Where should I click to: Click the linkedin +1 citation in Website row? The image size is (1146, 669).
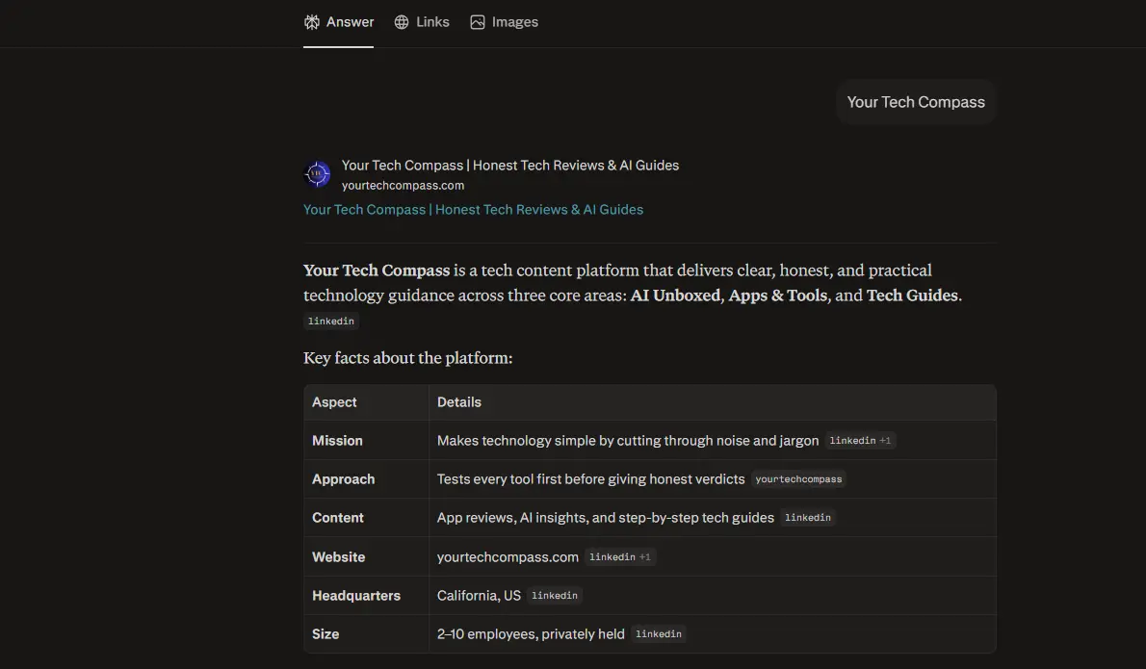point(620,556)
